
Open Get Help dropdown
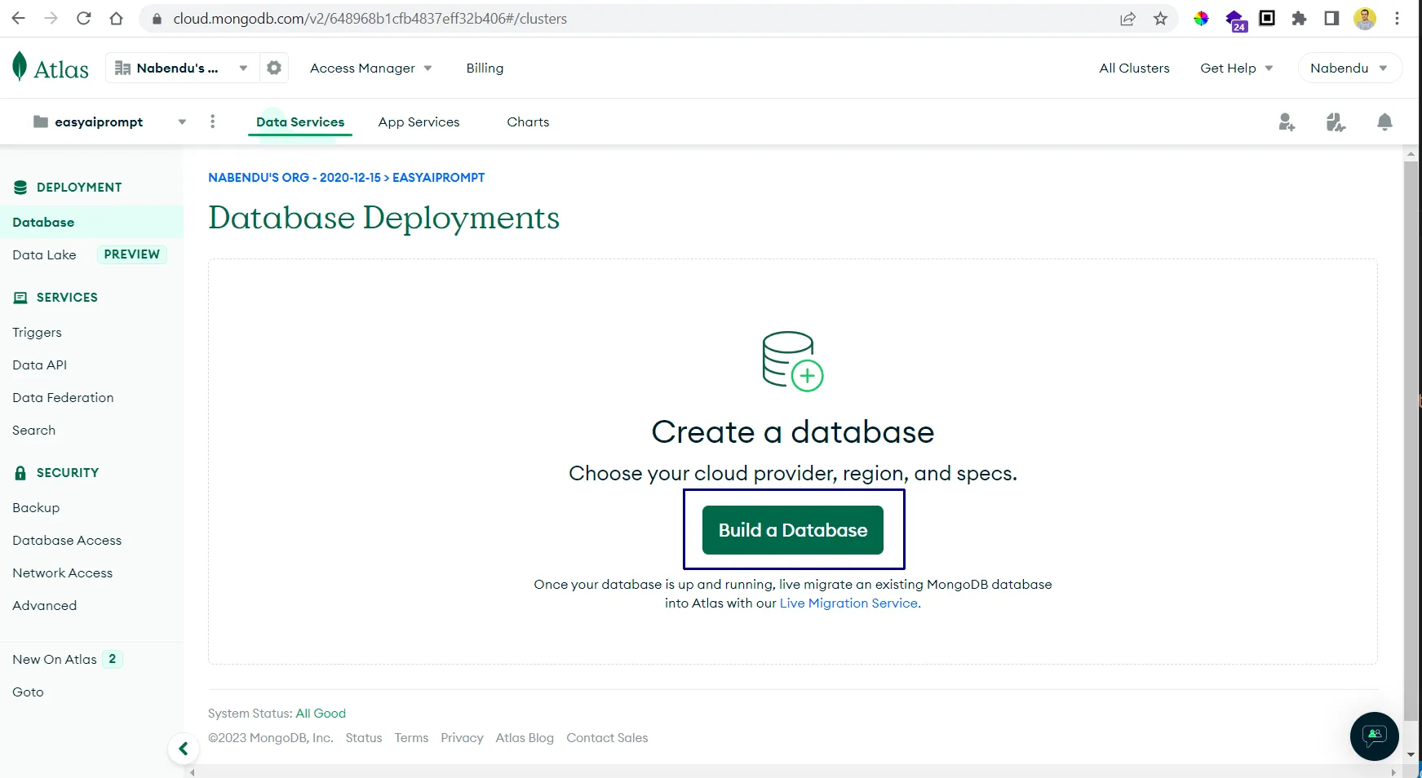(x=1236, y=68)
